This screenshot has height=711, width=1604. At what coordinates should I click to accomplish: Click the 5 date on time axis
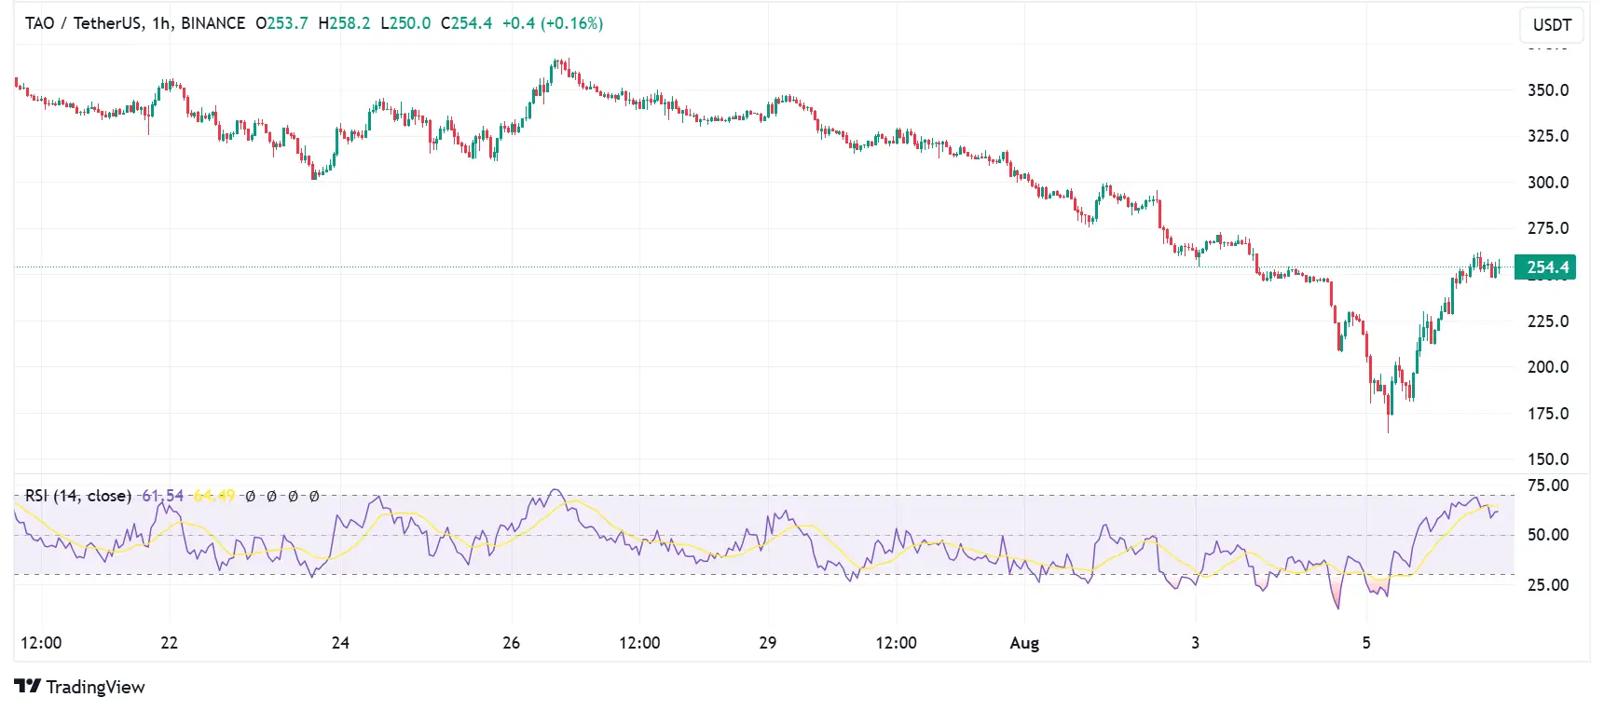pos(1366,643)
